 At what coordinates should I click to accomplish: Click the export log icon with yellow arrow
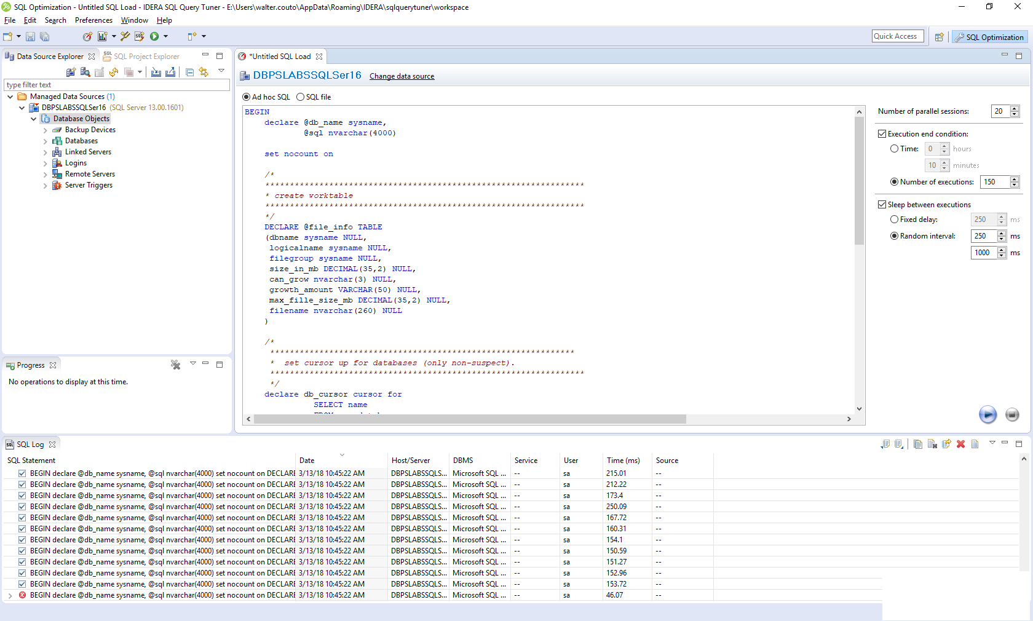pos(946,444)
